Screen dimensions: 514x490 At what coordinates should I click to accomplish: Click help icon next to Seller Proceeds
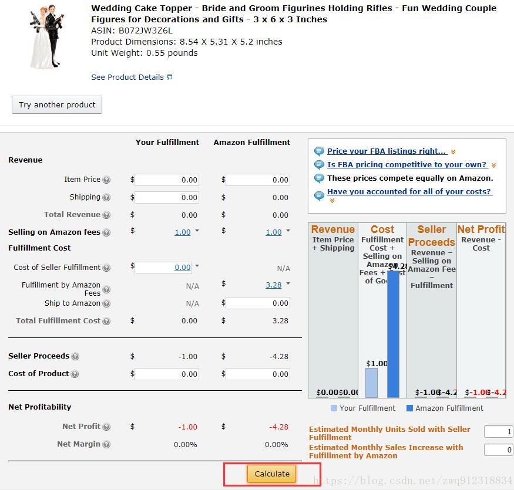75,356
